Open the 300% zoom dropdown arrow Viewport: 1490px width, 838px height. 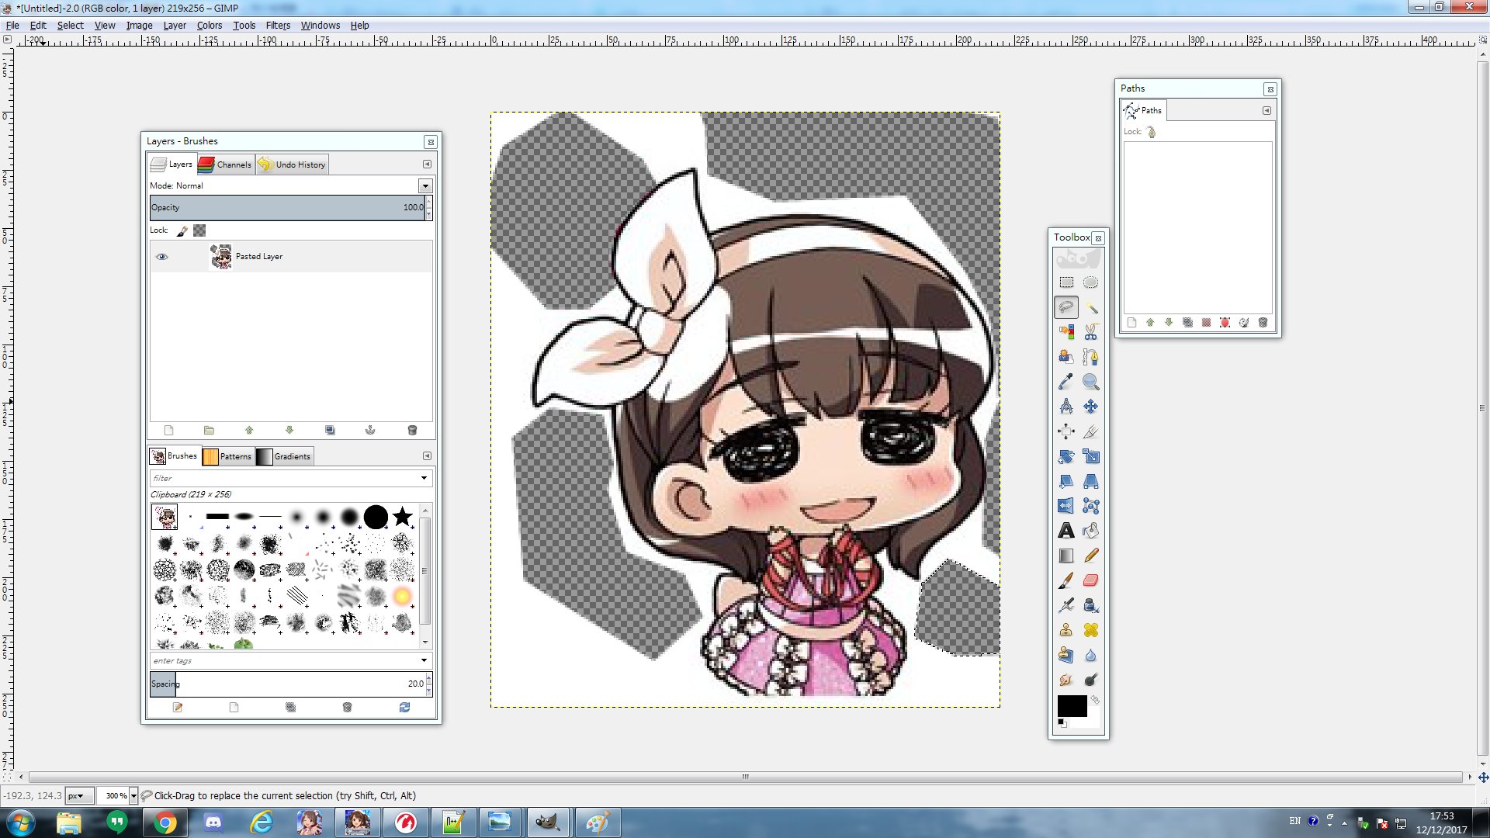(133, 795)
